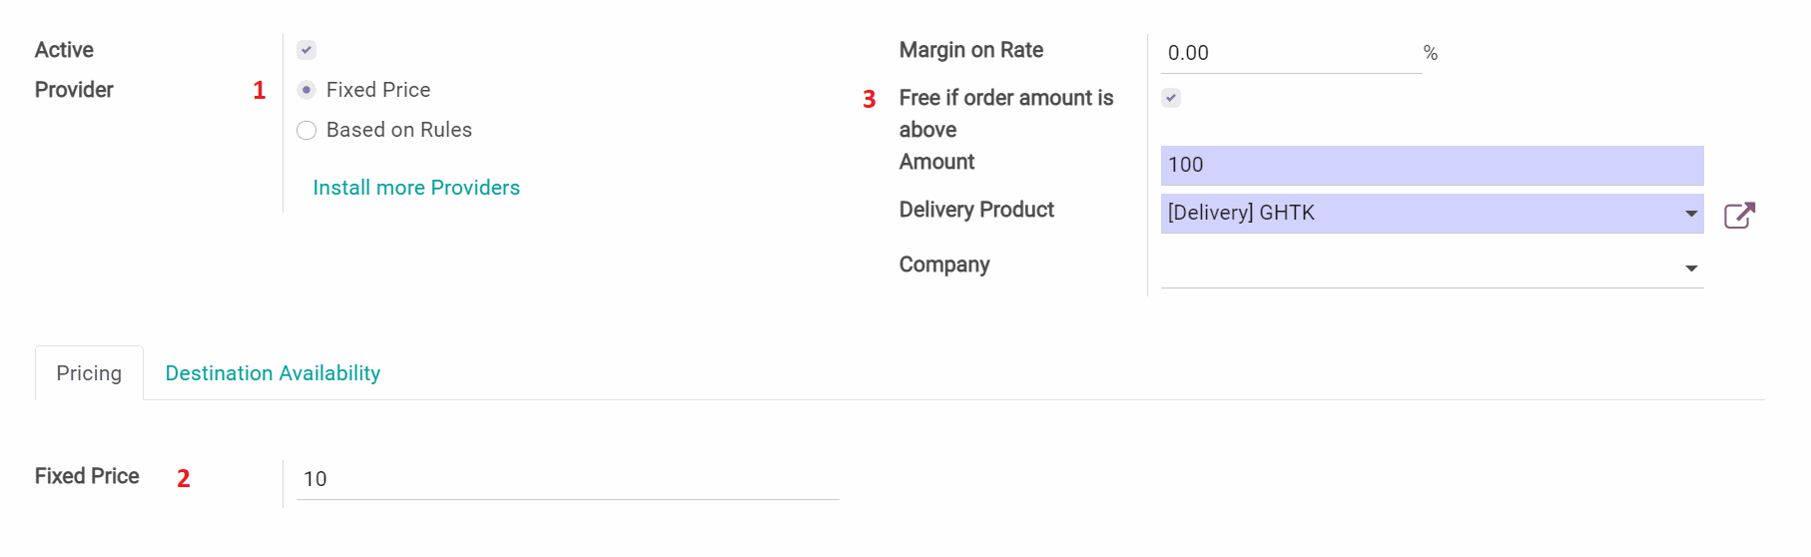Expand the Company dropdown arrow
This screenshot has height=557, width=1811.
click(x=1691, y=269)
